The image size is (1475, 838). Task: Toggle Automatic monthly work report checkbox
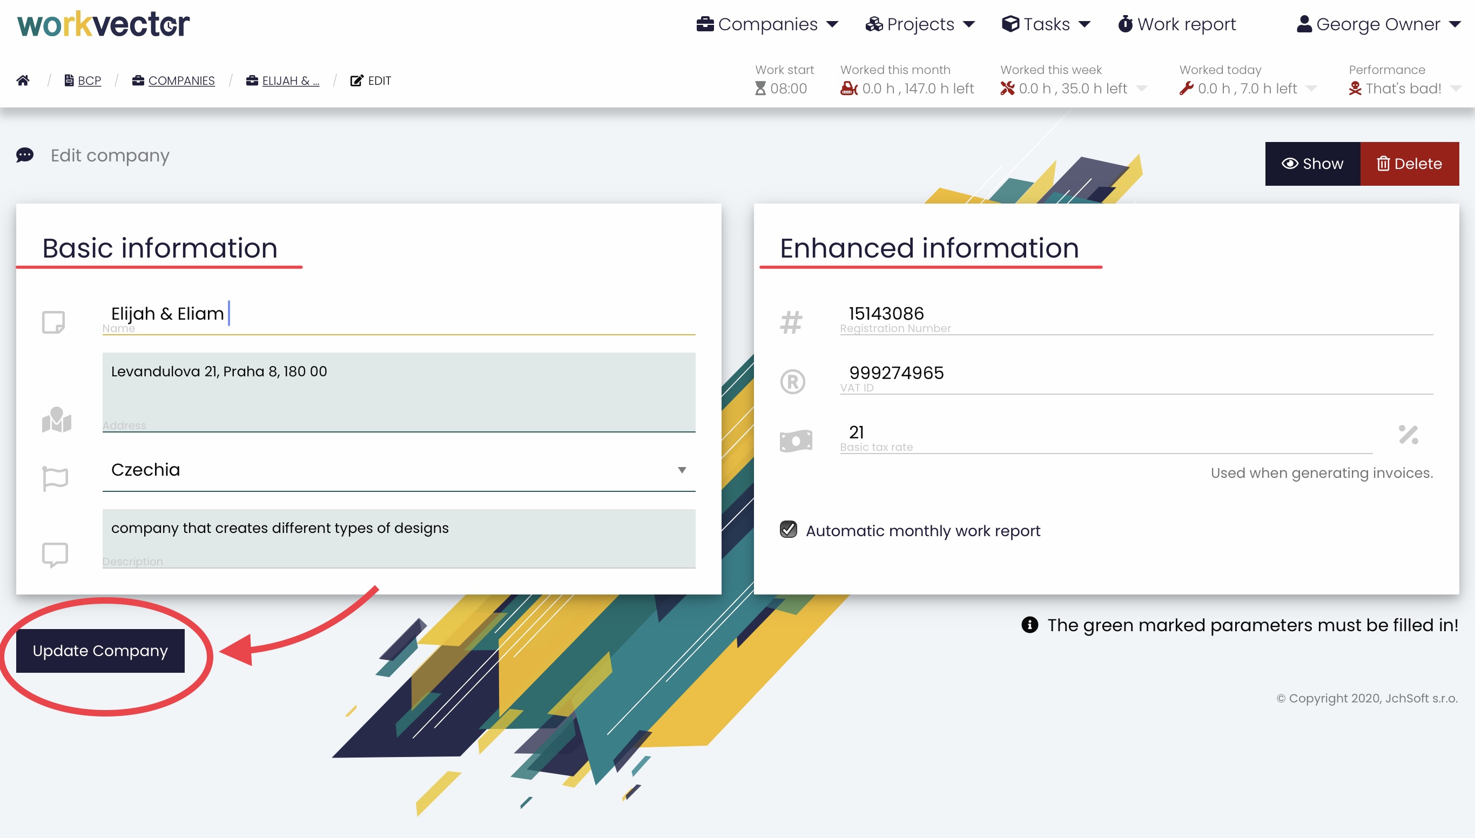788,530
